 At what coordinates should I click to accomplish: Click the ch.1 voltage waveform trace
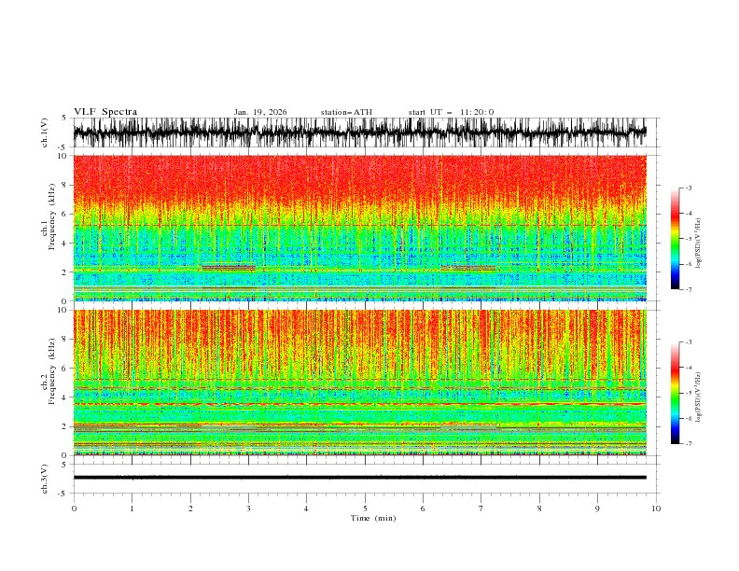pyautogui.click(x=359, y=132)
